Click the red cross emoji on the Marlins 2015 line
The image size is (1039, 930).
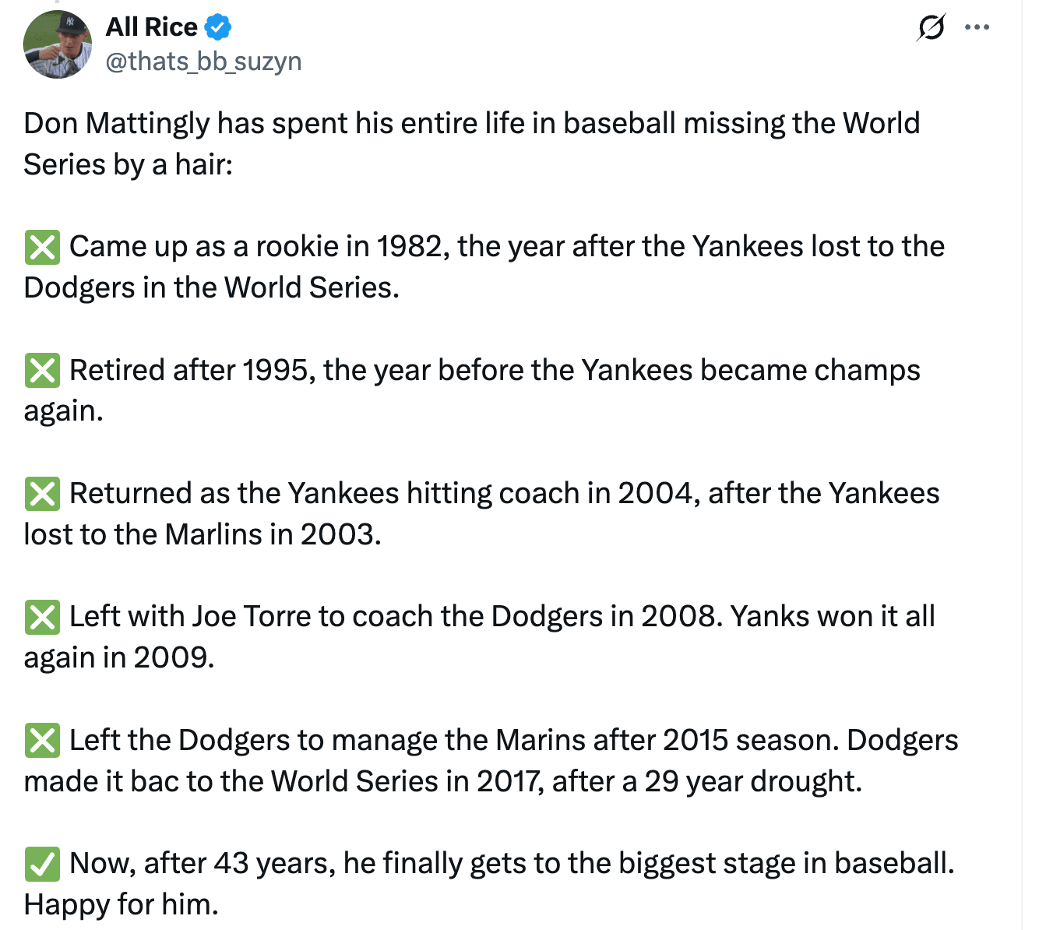[x=43, y=742]
